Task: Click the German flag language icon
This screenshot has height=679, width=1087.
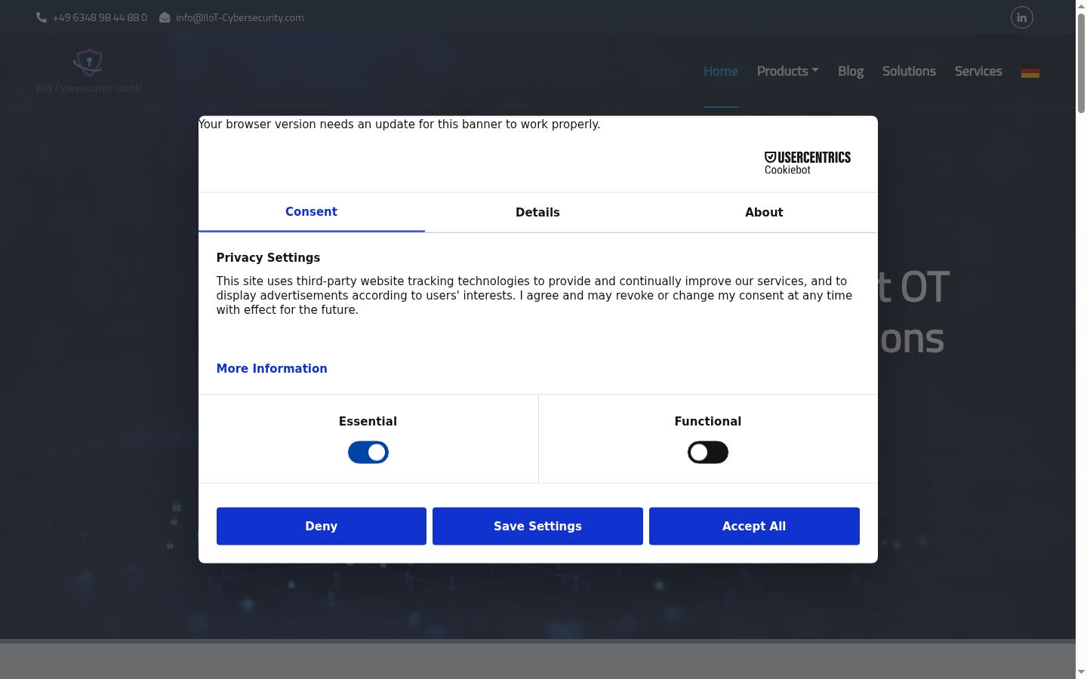Action: click(1030, 72)
